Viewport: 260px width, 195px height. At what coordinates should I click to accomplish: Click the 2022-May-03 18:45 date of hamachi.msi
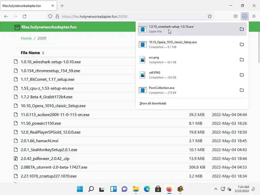[229, 141]
